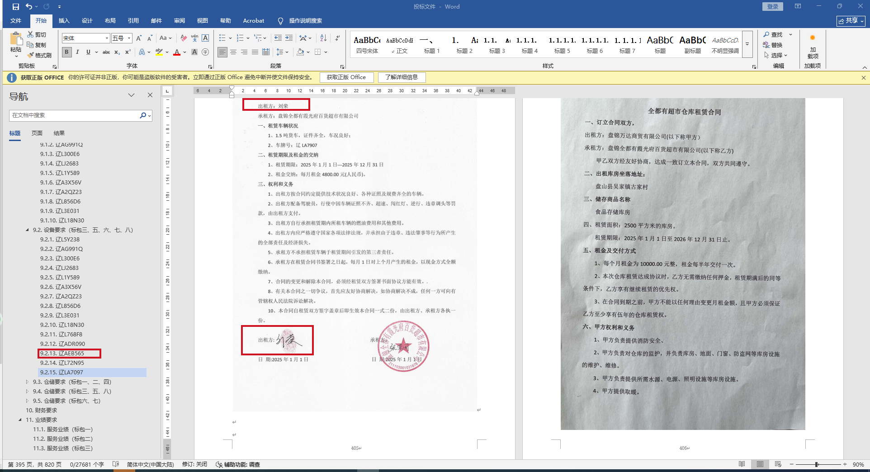The image size is (870, 472).
Task: Switch to the 审阅 ribbon tab
Action: click(180, 21)
